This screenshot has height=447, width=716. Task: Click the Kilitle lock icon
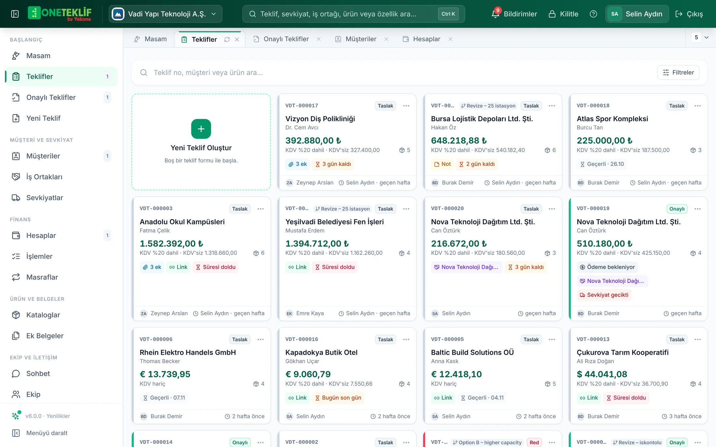click(x=552, y=14)
